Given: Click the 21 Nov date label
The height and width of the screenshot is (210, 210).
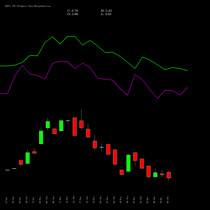Looking at the screenshot, I should (107, 200).
